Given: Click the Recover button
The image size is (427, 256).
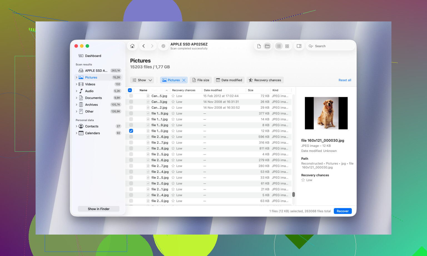Looking at the screenshot, I should point(343,211).
